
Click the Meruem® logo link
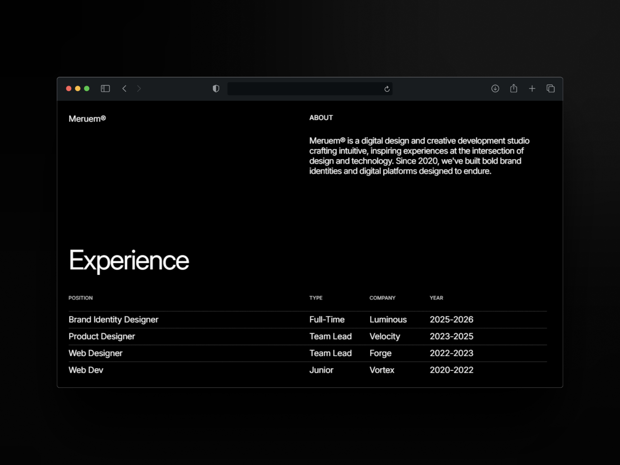(87, 119)
